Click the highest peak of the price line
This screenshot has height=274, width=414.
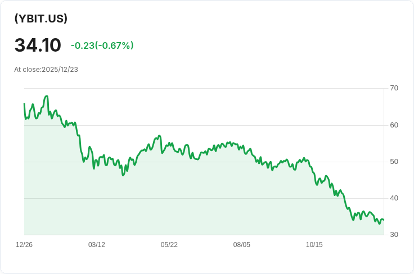[x=46, y=96]
